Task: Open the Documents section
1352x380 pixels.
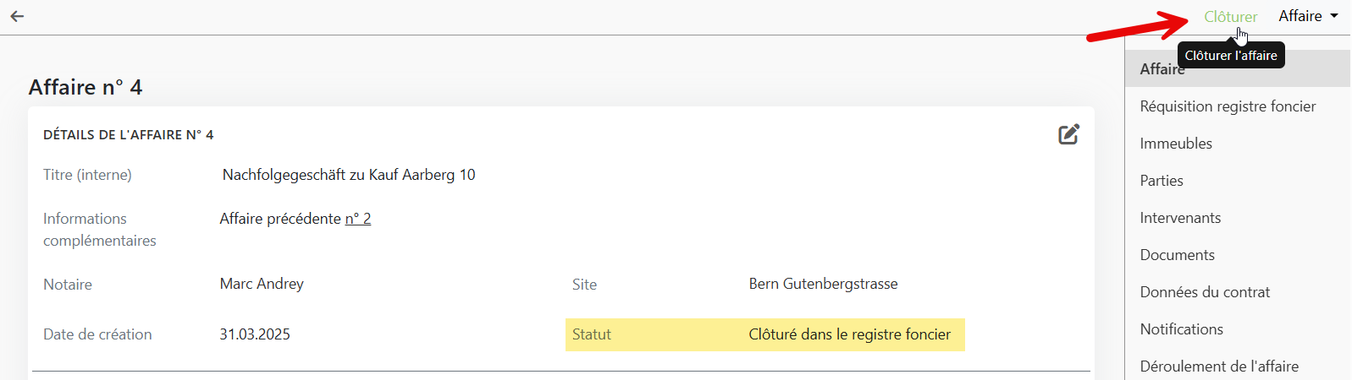Action: click(x=1177, y=255)
